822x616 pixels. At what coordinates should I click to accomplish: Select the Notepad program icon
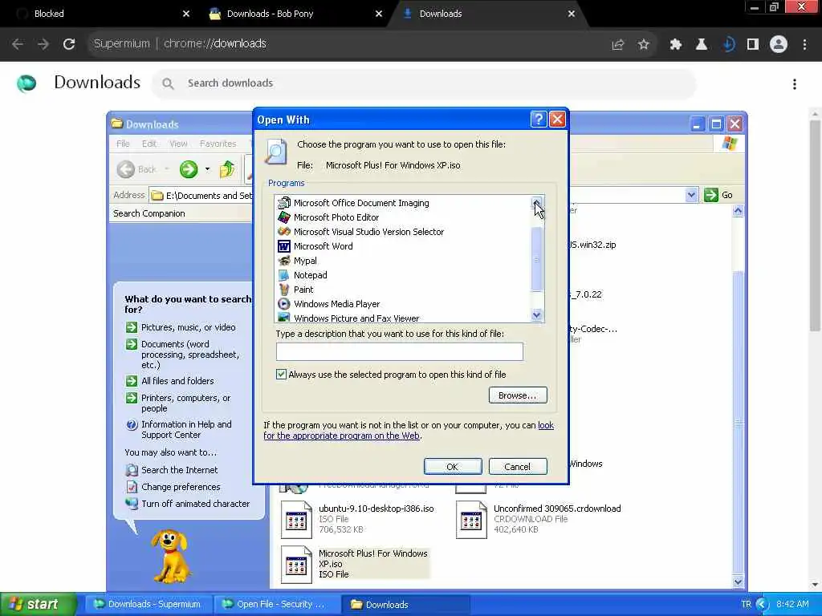pyautogui.click(x=283, y=275)
